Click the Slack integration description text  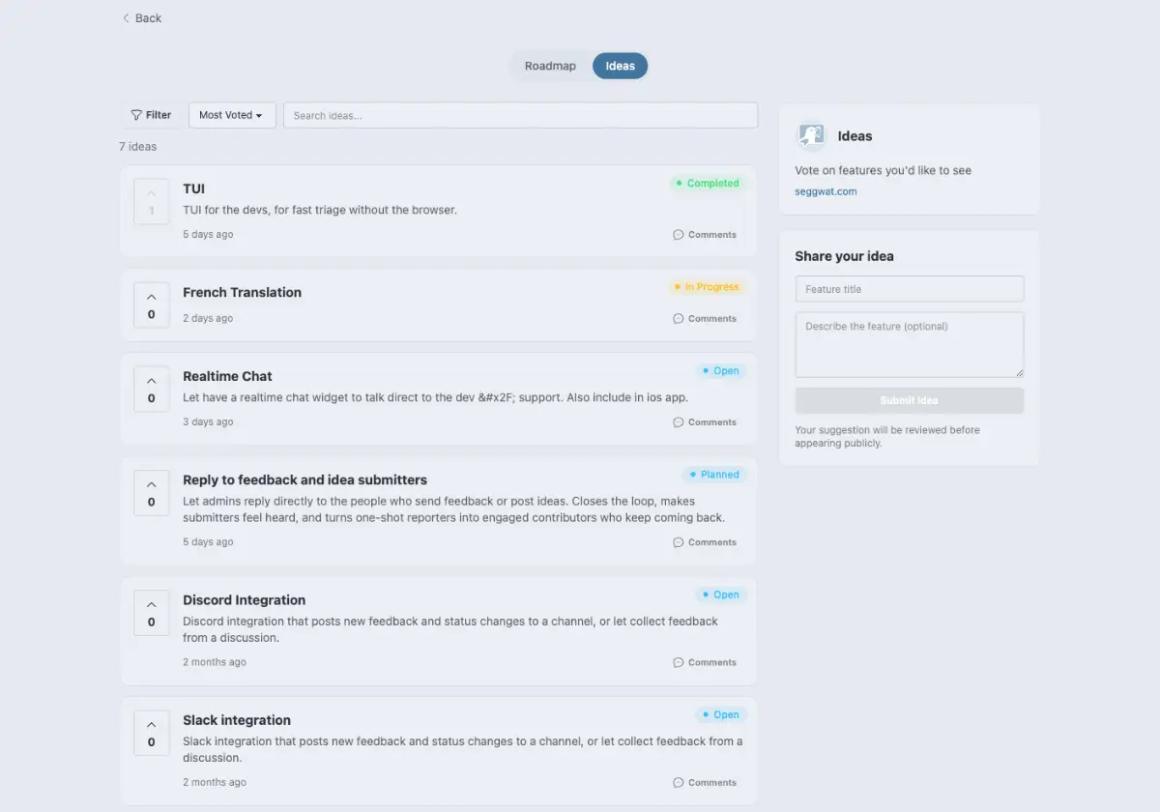pyautogui.click(x=463, y=749)
